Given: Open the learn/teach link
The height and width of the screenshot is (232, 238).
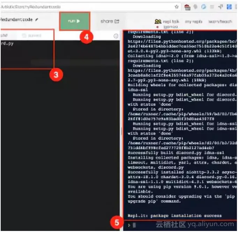Looking at the screenshot, I should point(220,22).
